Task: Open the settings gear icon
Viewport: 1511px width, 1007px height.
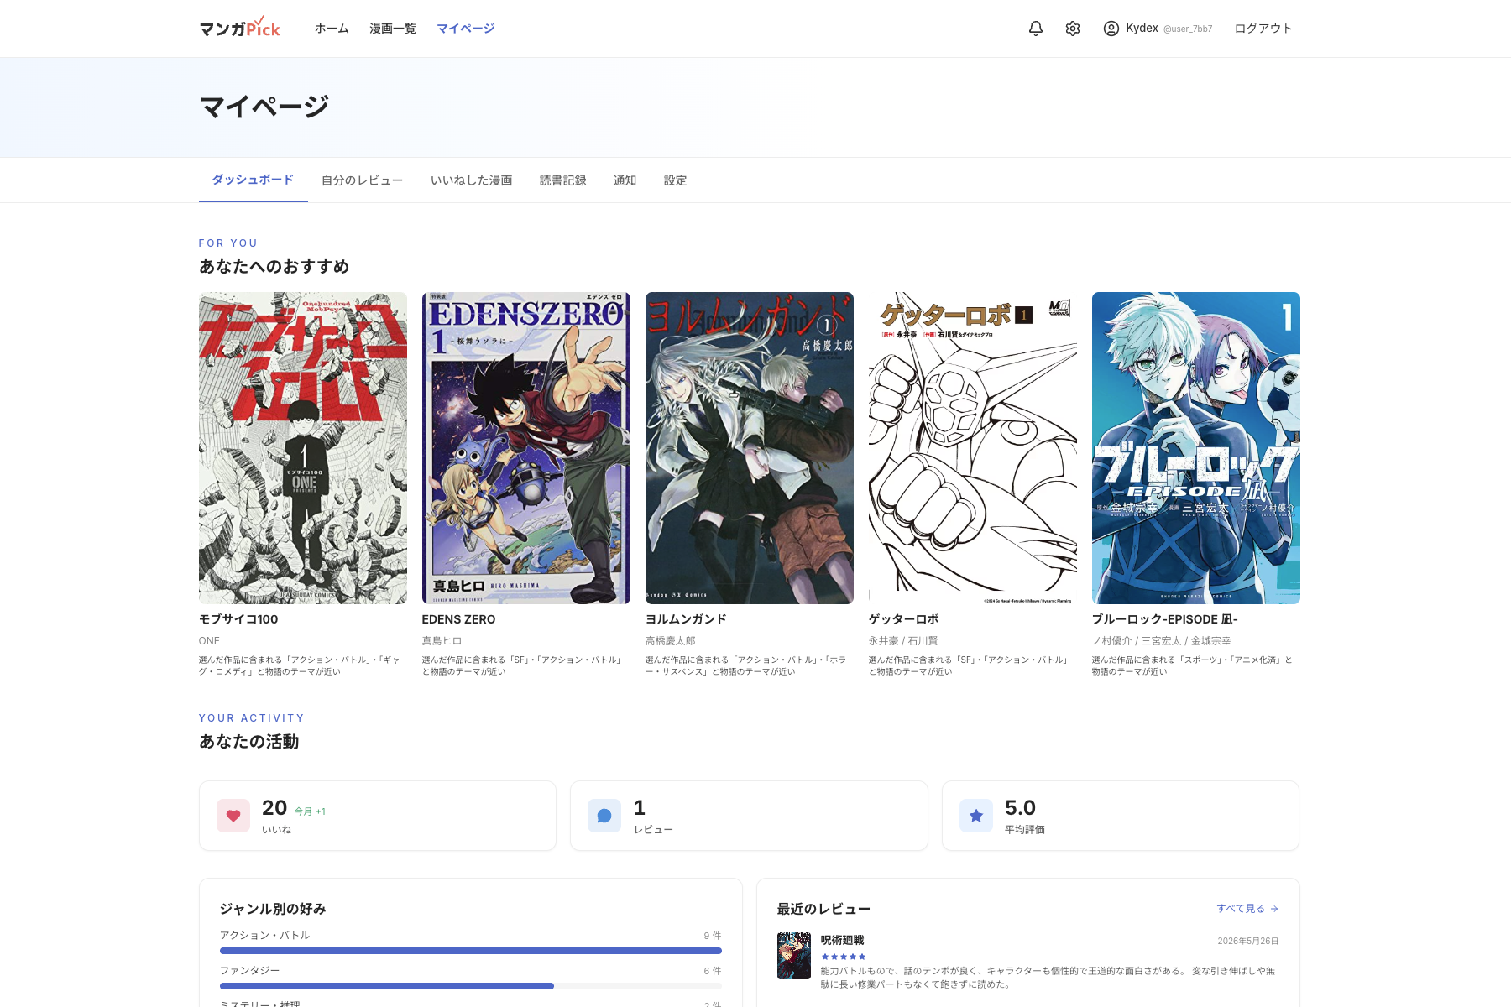Action: tap(1073, 29)
